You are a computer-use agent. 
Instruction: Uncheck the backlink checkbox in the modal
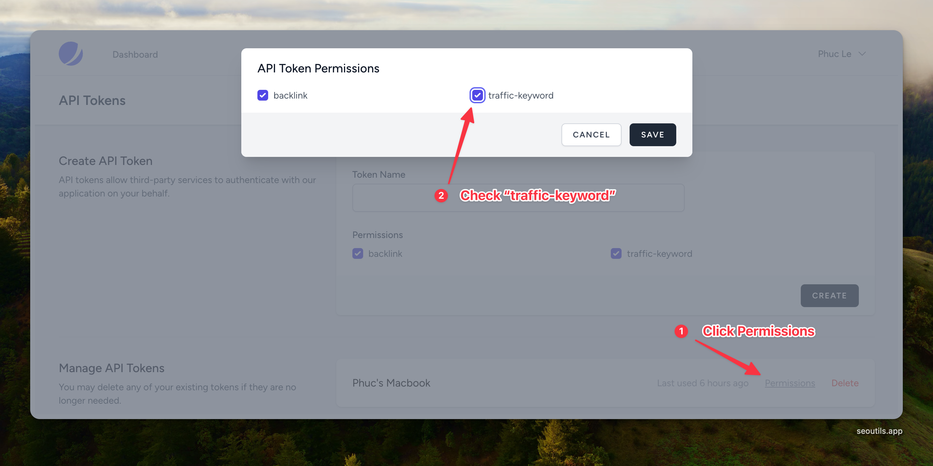262,95
